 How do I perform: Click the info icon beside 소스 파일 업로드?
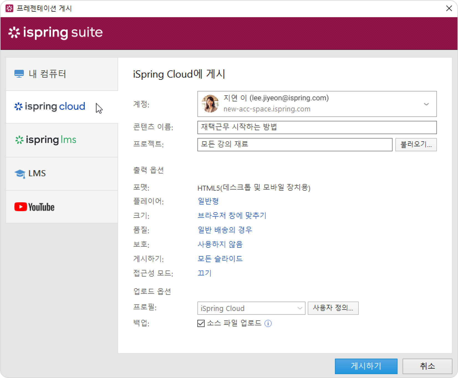268,323
